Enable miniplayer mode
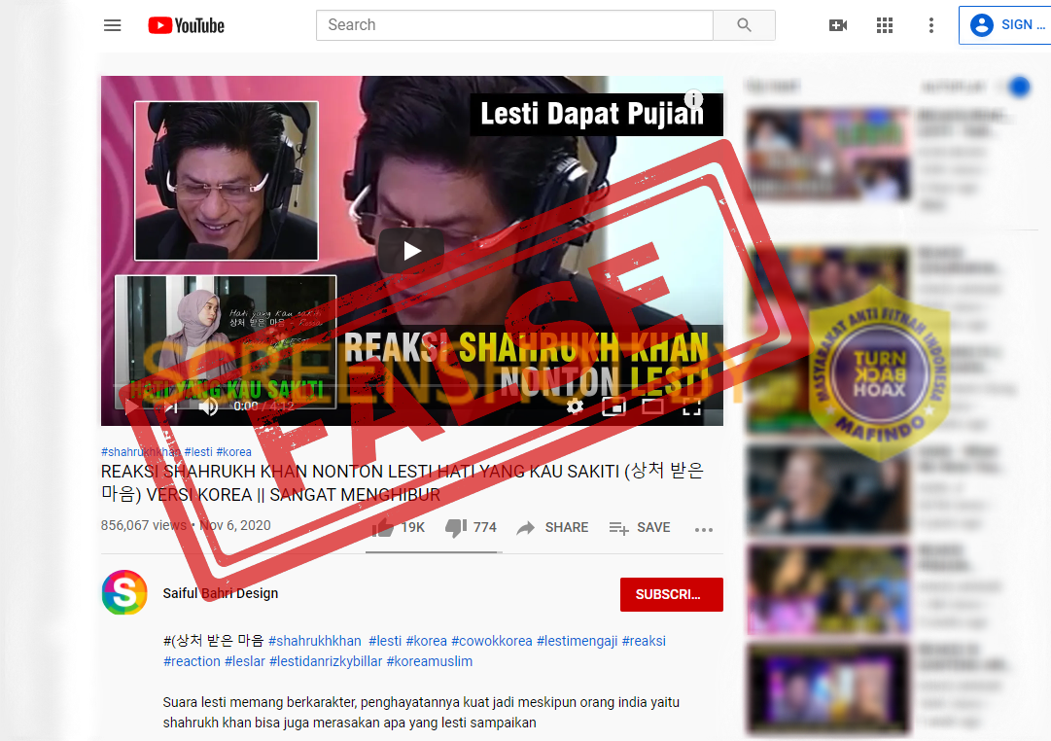1051x741 pixels. tap(613, 406)
